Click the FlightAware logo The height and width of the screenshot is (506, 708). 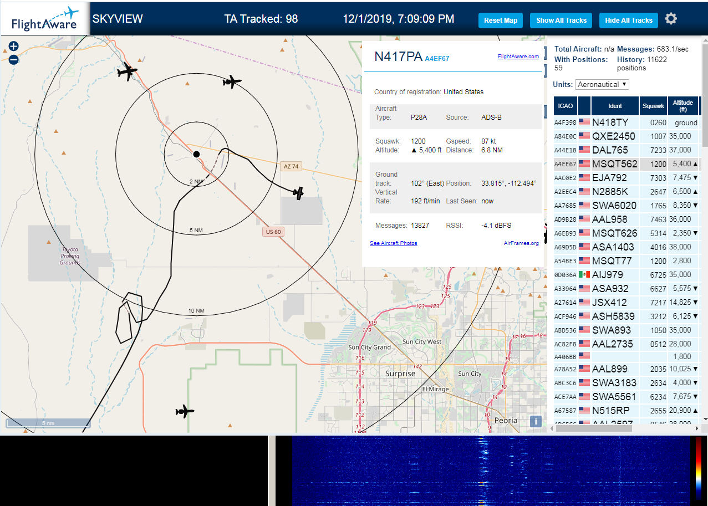(x=45, y=19)
